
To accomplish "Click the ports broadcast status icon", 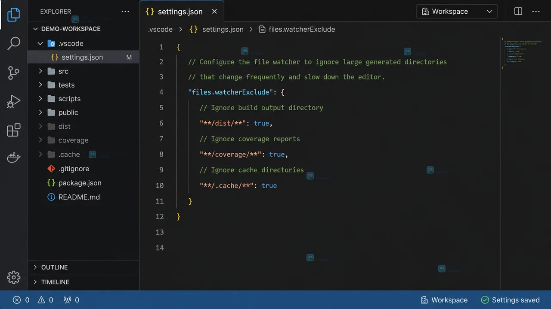I will click(71, 300).
